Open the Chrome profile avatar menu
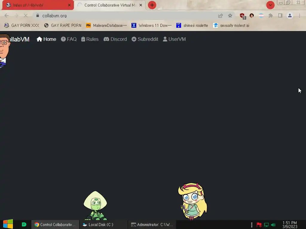Viewport: 306px width, 229px height. tap(290, 16)
